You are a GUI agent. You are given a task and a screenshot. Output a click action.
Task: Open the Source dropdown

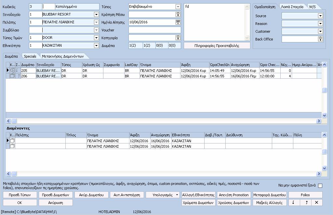pyautogui.click(x=320, y=16)
